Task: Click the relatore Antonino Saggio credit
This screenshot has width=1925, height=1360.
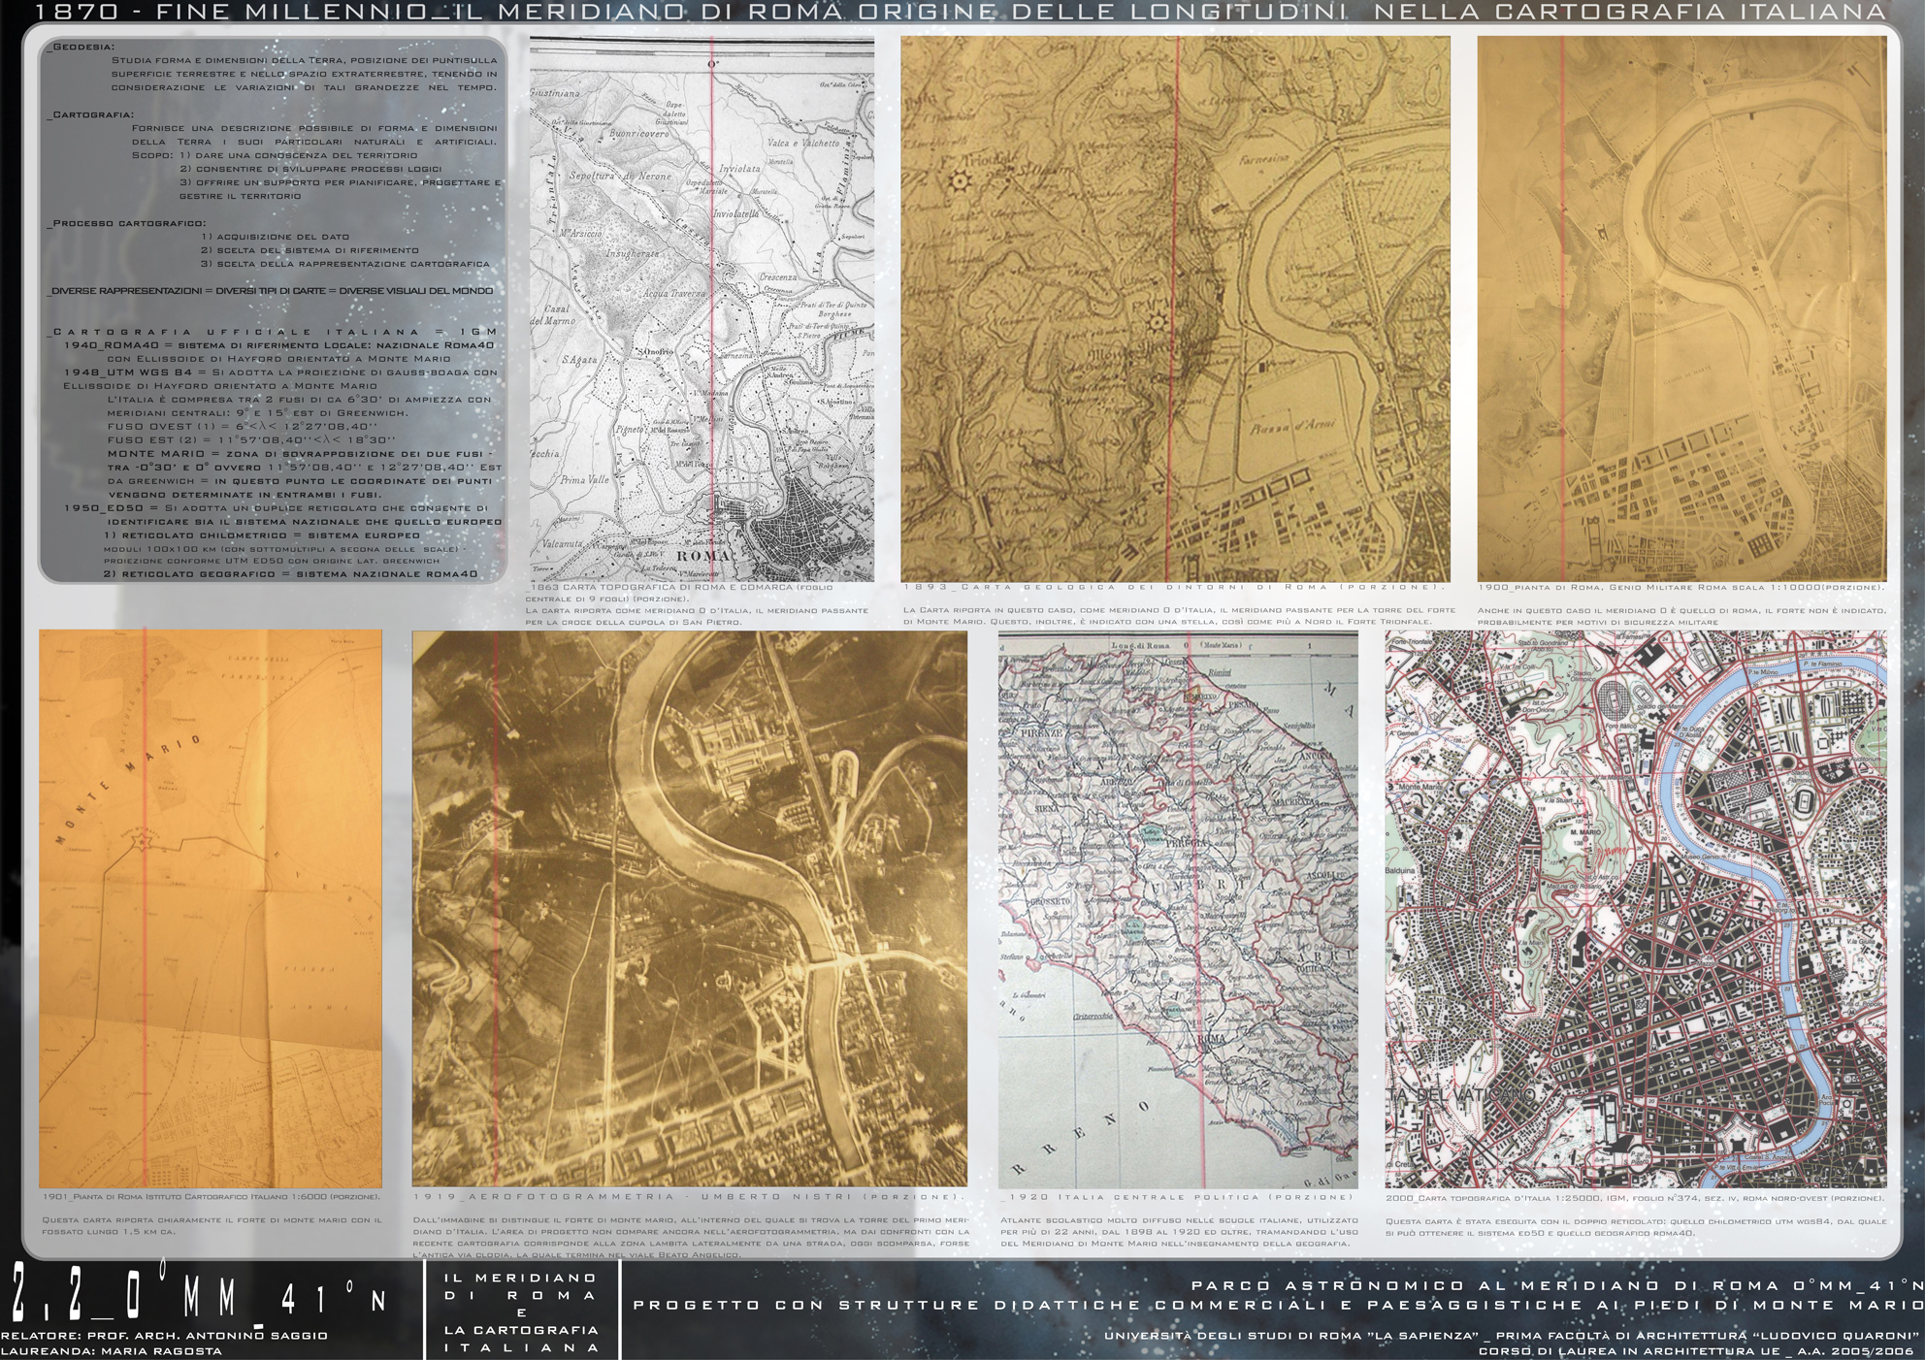Action: pos(163,1336)
